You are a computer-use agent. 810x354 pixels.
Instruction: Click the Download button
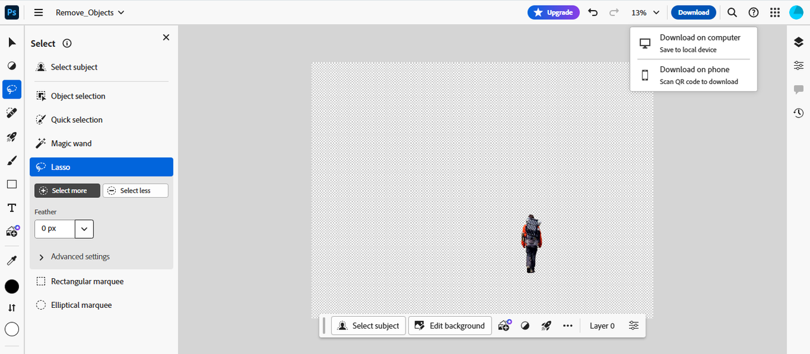[x=694, y=13]
